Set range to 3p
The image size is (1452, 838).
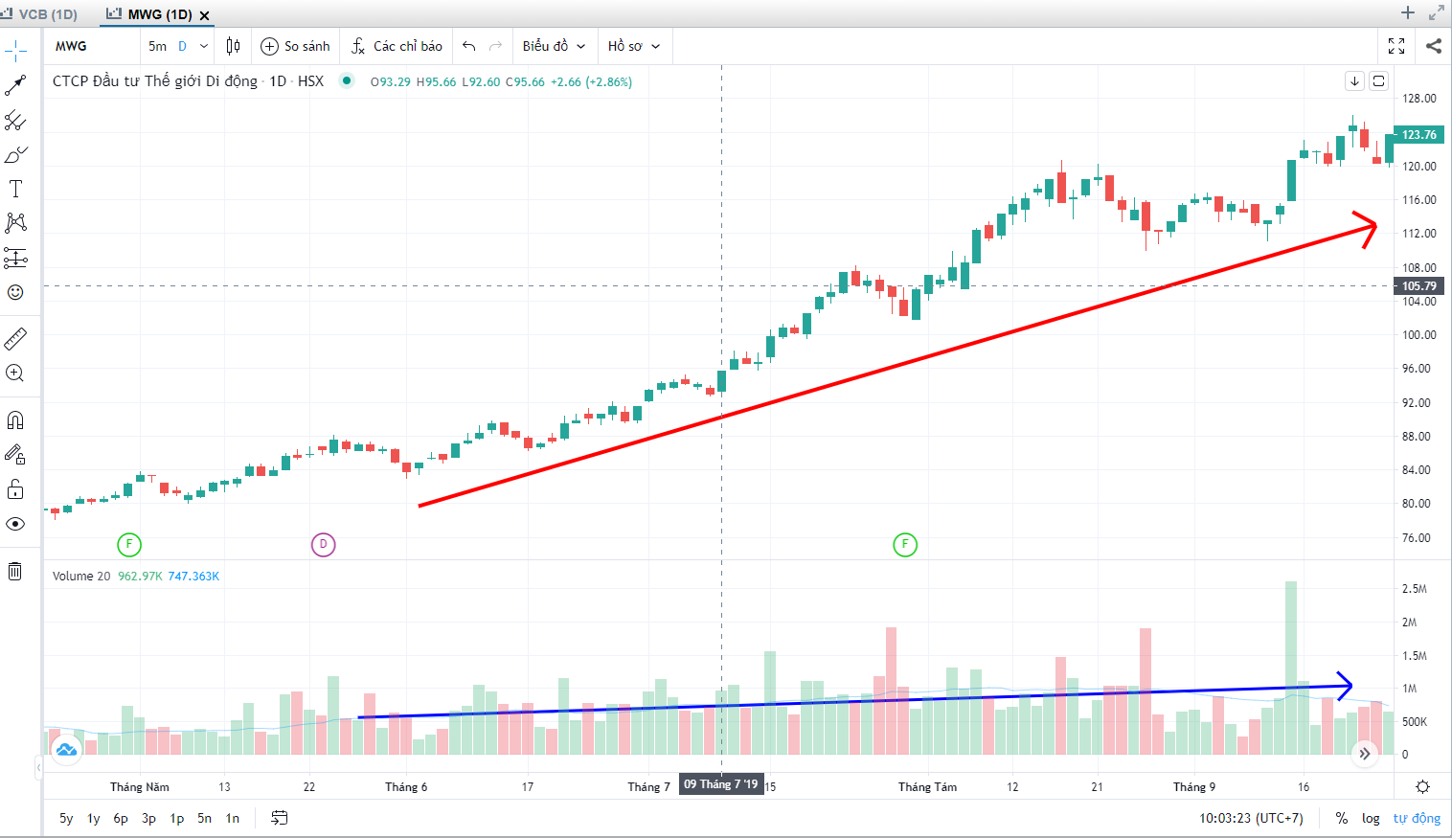148,818
